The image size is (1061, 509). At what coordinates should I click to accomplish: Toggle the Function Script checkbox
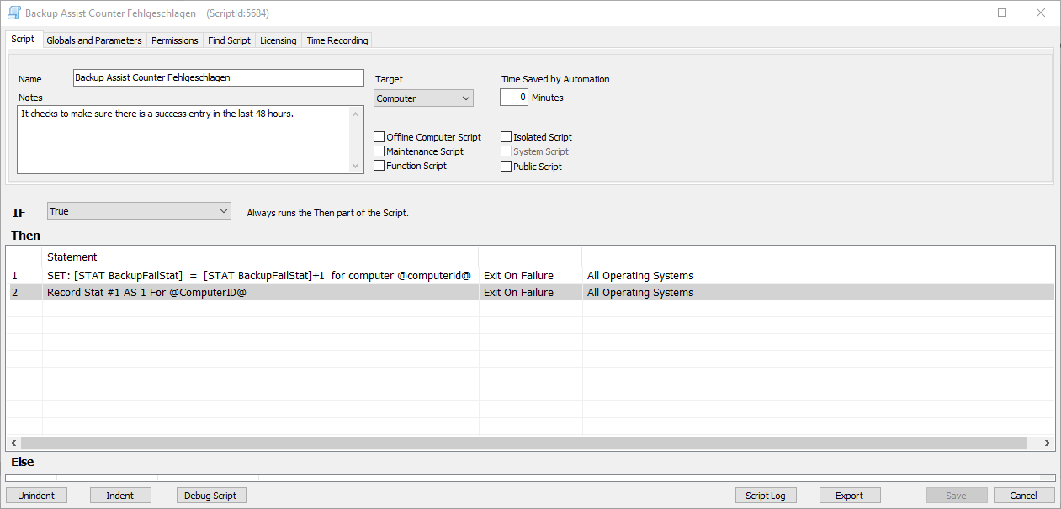click(x=379, y=166)
